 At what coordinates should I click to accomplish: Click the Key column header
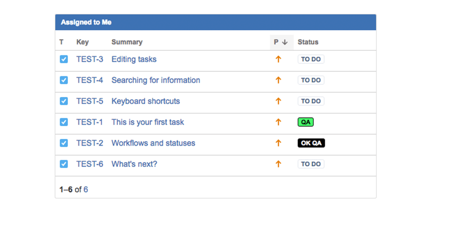(83, 42)
